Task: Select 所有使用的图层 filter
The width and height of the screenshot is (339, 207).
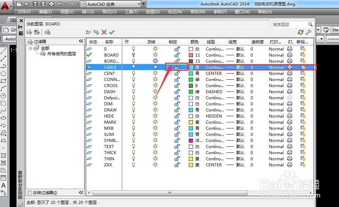Action: (x=62, y=54)
